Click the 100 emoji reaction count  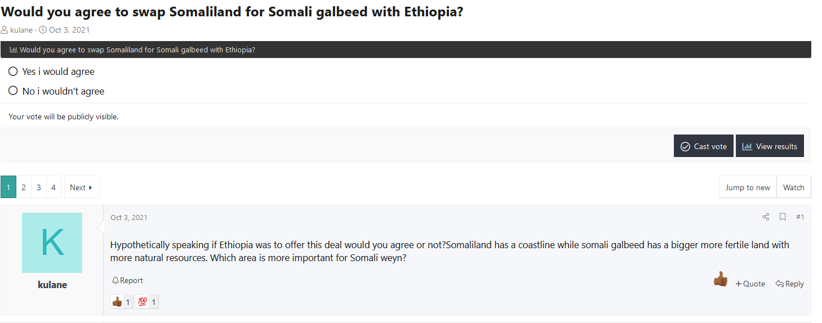147,302
